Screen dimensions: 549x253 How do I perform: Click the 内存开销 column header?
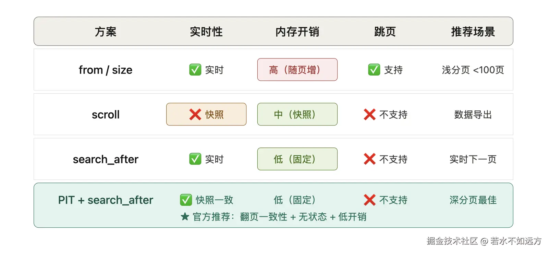tap(297, 32)
